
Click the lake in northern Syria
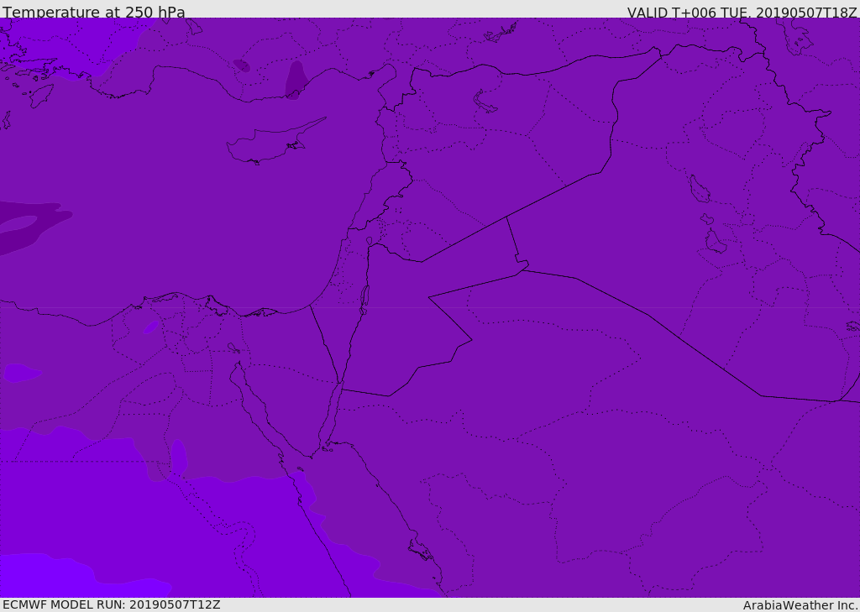point(485,102)
